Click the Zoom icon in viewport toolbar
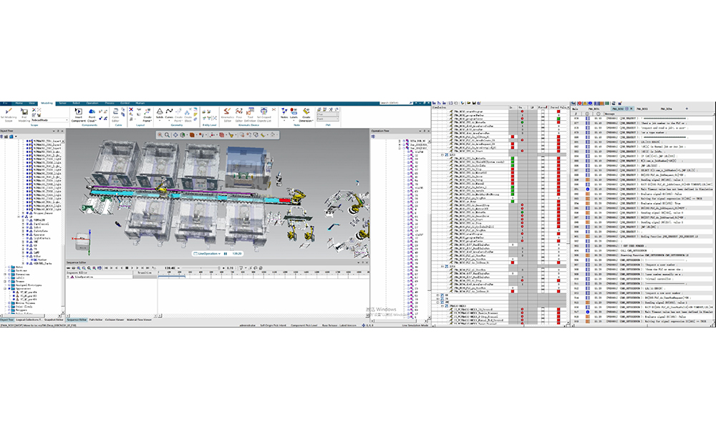The height and width of the screenshot is (429, 716). 168,134
